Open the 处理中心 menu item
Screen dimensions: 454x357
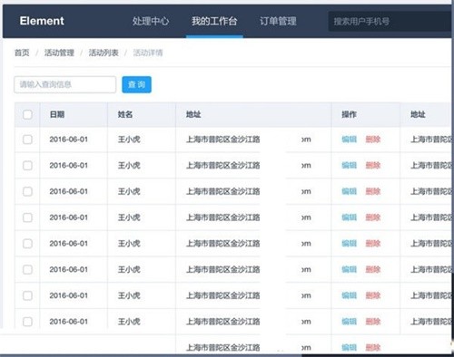151,21
